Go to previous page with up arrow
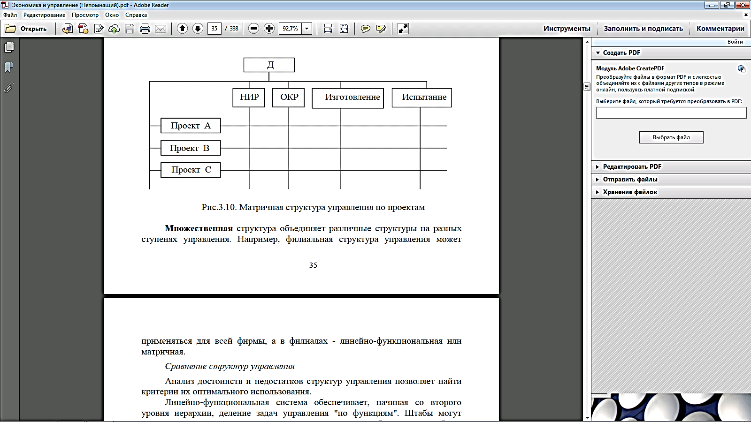This screenshot has width=751, height=422. tap(183, 29)
